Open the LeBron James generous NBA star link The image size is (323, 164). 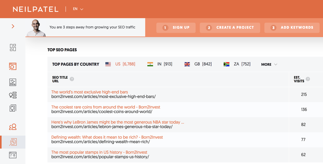coord(118,122)
